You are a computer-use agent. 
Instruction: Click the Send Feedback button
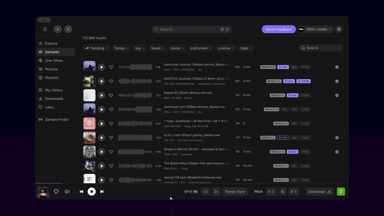pos(278,29)
